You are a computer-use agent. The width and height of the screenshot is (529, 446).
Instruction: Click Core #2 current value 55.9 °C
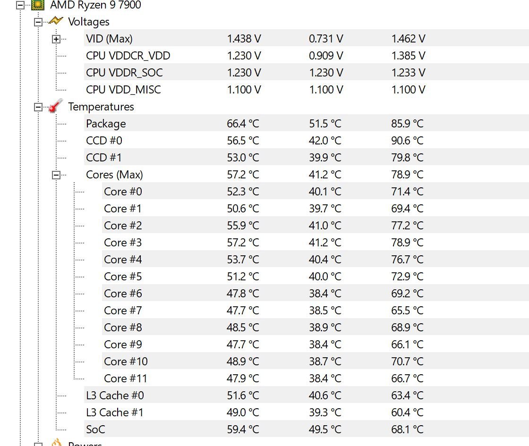[x=243, y=225]
